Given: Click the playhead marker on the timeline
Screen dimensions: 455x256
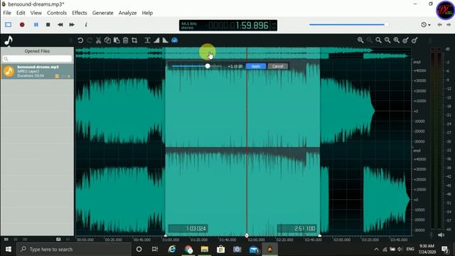Looking at the screenshot, I should (x=247, y=235).
